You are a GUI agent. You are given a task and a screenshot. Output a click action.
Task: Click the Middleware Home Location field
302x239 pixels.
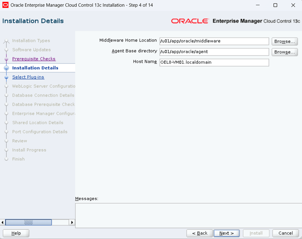point(214,41)
